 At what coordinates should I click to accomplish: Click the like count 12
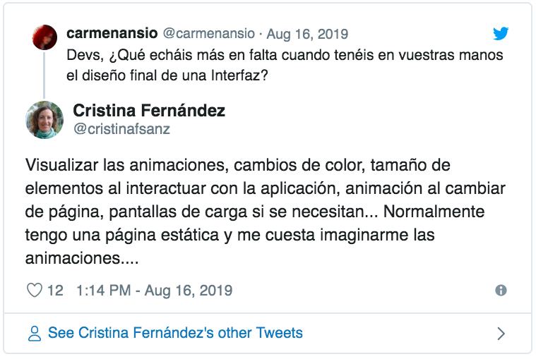55,291
